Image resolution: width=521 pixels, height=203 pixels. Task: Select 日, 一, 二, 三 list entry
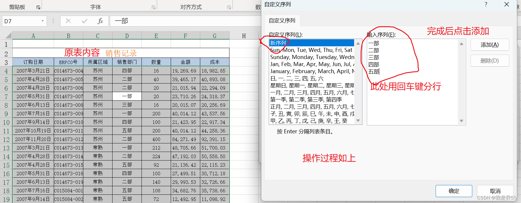[312, 78]
